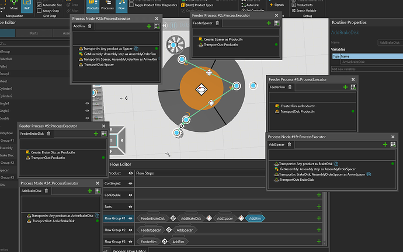Click the Flow ribbon button
This screenshot has width=403, height=252.
pyautogui.click(x=121, y=6)
